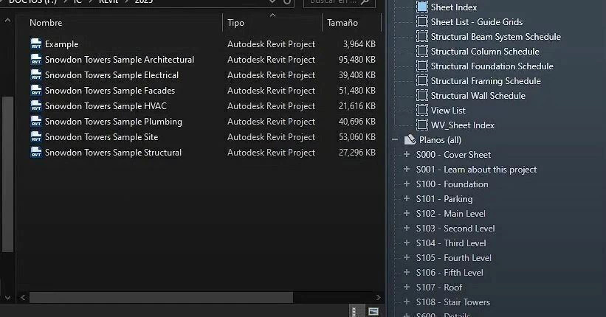The height and width of the screenshot is (317, 606).
Task: Select the S102 - Main Level sheet
Action: click(451, 214)
